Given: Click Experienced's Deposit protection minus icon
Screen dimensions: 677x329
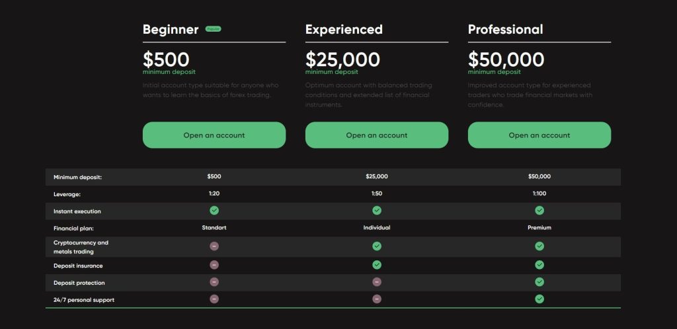Looking at the screenshot, I should point(377,282).
